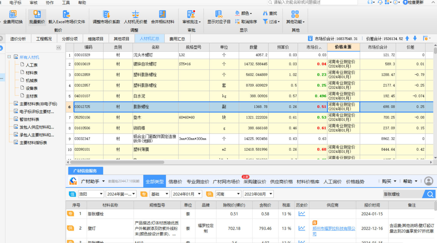Image resolution: width=437 pixels, height=243 pixels.
Task: Open the 2023年08月 date dropdown
Action: point(258,194)
